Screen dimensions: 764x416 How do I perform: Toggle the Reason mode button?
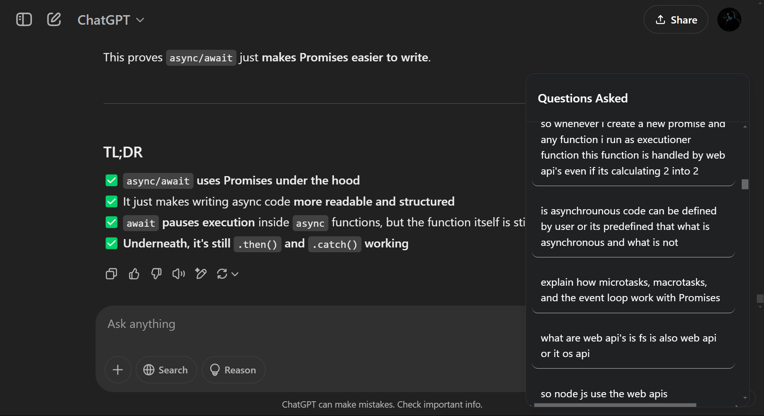coord(233,370)
